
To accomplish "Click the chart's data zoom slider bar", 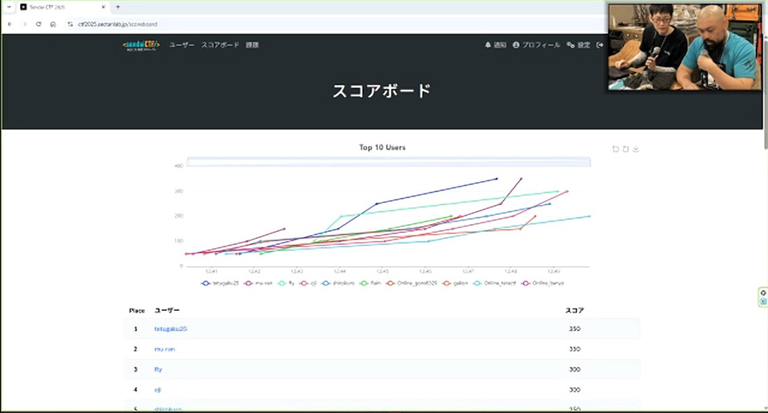I will click(388, 162).
